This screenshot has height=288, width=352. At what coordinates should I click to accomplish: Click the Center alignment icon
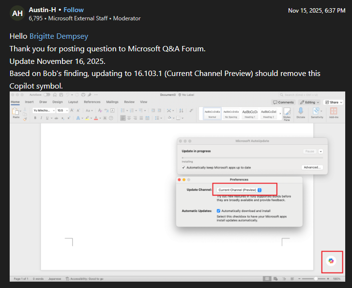pos(129,118)
